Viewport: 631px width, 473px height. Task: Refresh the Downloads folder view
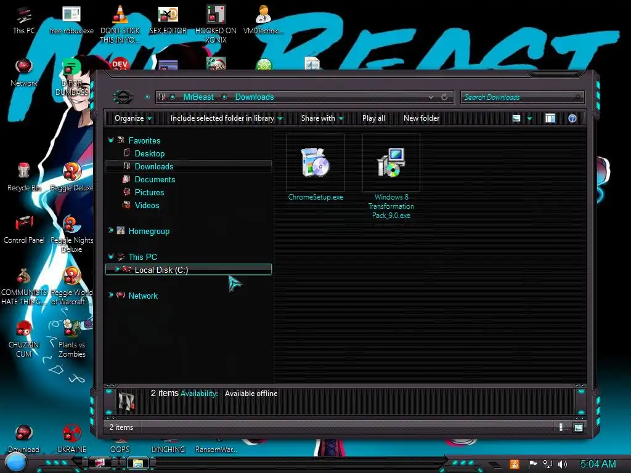[x=444, y=97]
